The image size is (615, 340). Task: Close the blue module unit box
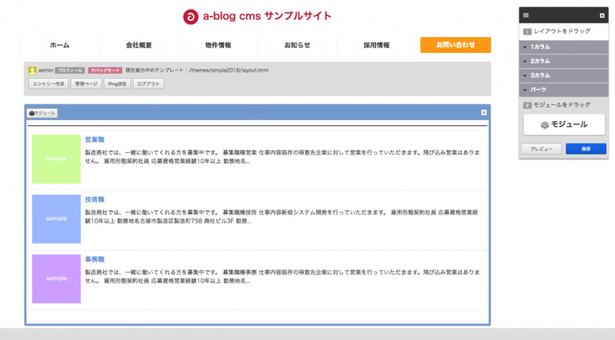point(484,113)
